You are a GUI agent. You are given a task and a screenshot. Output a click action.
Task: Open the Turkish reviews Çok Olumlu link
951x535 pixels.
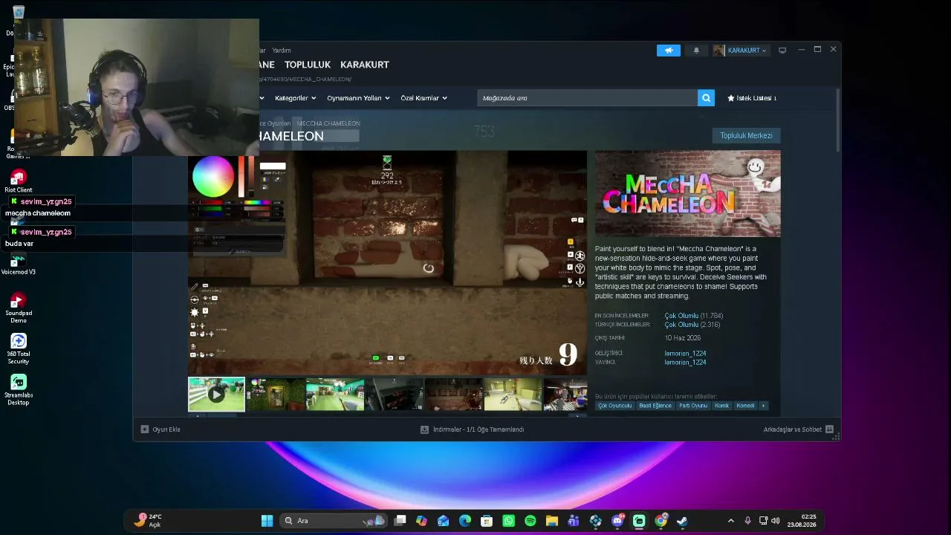pyautogui.click(x=681, y=325)
